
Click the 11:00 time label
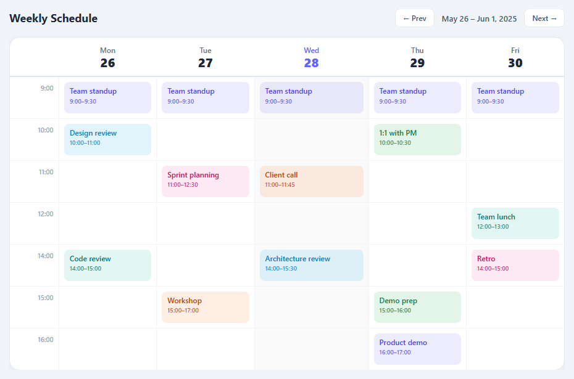(46, 172)
